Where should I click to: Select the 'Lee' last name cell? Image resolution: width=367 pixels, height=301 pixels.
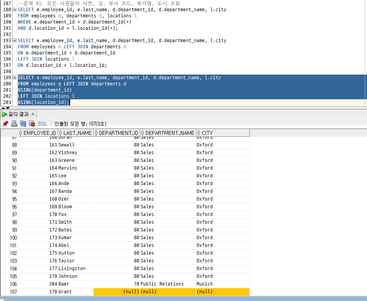click(75, 176)
